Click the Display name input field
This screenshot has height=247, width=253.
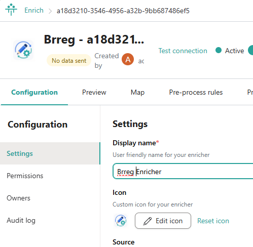tap(183, 171)
